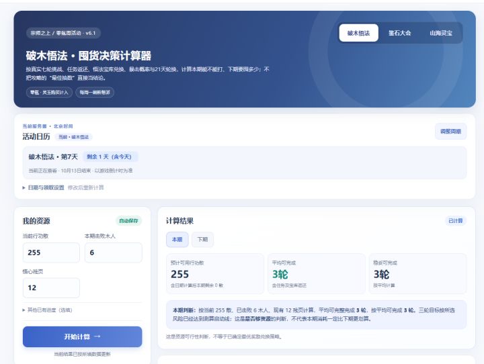Click the 本期击败木人 field showing 6
The height and width of the screenshot is (364, 484).
[114, 253]
